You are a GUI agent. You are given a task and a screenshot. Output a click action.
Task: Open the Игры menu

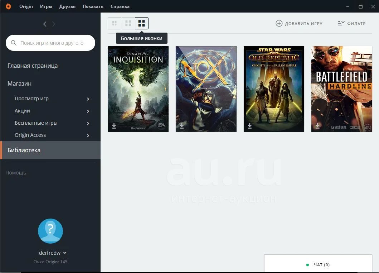[x=46, y=6]
